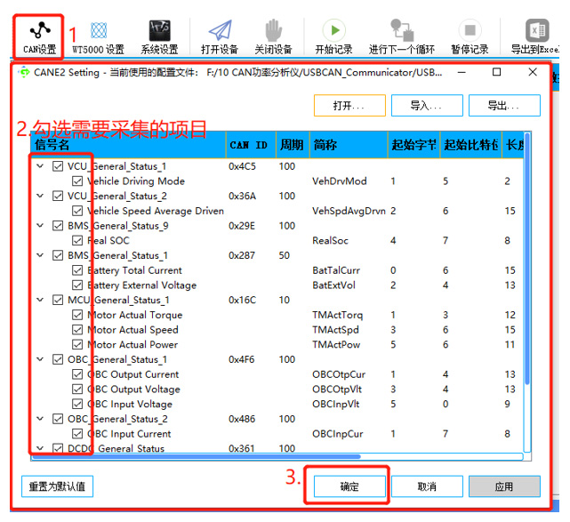Click the 系统设置 toolbar icon

click(159, 30)
